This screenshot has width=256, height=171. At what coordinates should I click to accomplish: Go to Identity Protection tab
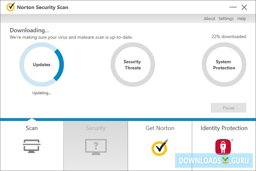tap(224, 128)
